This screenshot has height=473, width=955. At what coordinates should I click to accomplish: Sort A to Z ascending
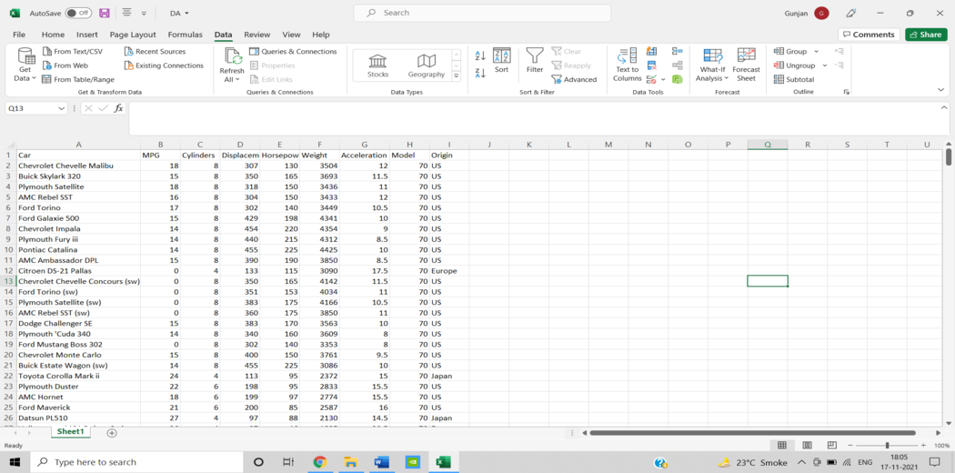click(x=480, y=55)
